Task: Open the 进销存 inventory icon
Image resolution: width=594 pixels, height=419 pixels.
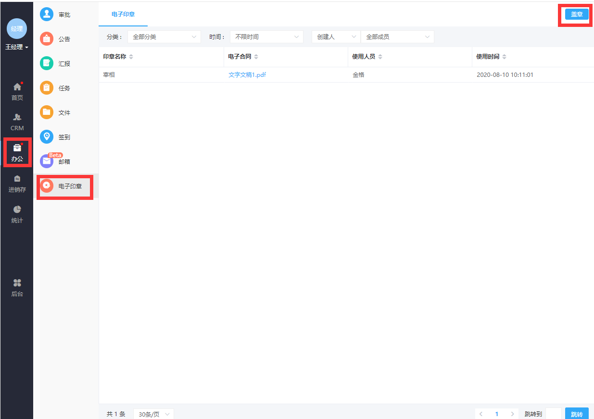Action: (x=17, y=178)
